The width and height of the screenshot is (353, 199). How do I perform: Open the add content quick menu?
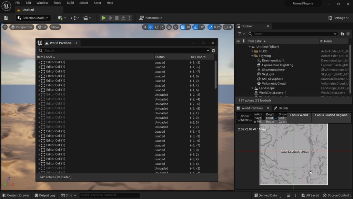click(x=62, y=18)
